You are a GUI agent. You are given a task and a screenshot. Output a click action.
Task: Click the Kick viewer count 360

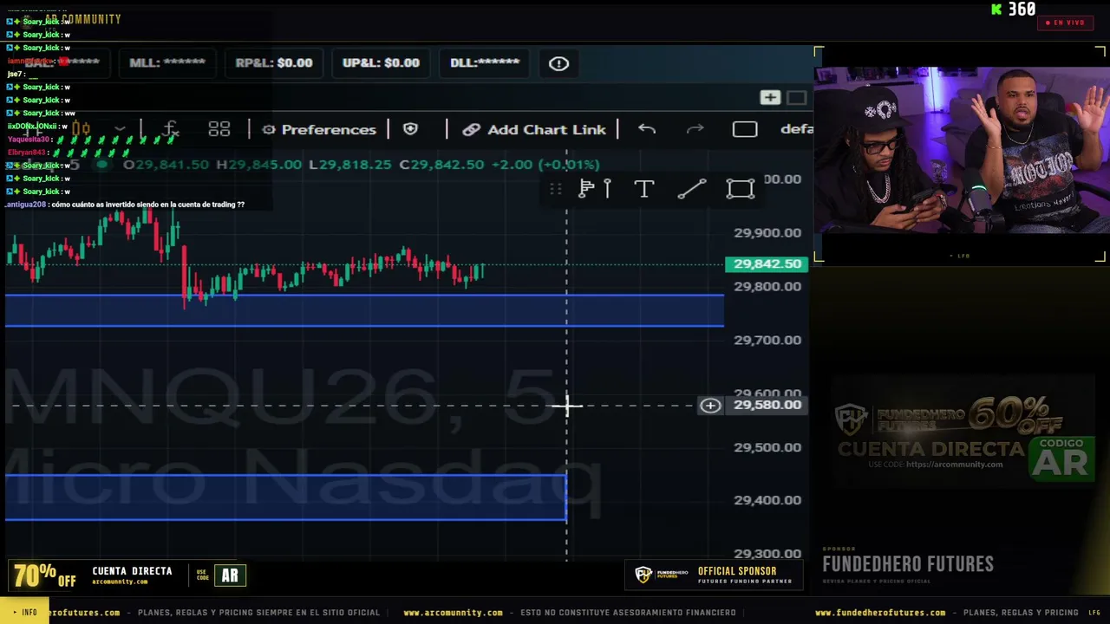click(x=1013, y=10)
